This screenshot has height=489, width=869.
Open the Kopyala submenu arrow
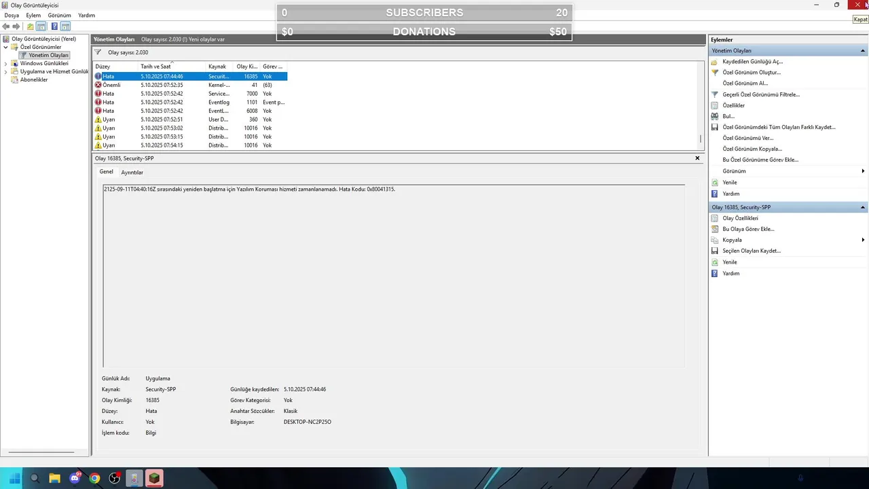[863, 240]
